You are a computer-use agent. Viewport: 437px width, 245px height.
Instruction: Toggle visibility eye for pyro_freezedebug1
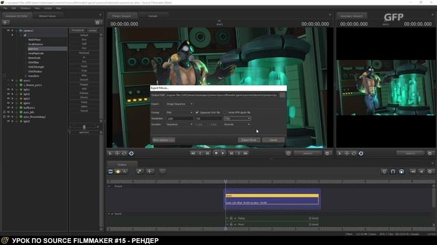8,116
